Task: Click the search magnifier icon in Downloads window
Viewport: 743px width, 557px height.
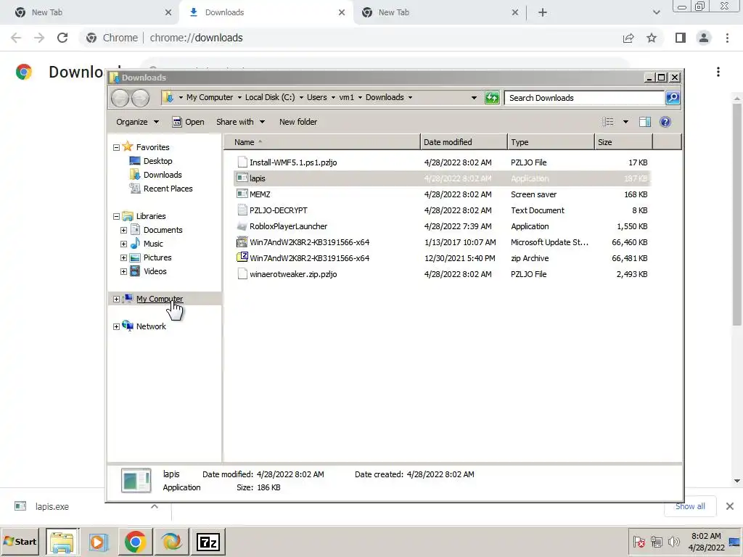Action: 673,98
